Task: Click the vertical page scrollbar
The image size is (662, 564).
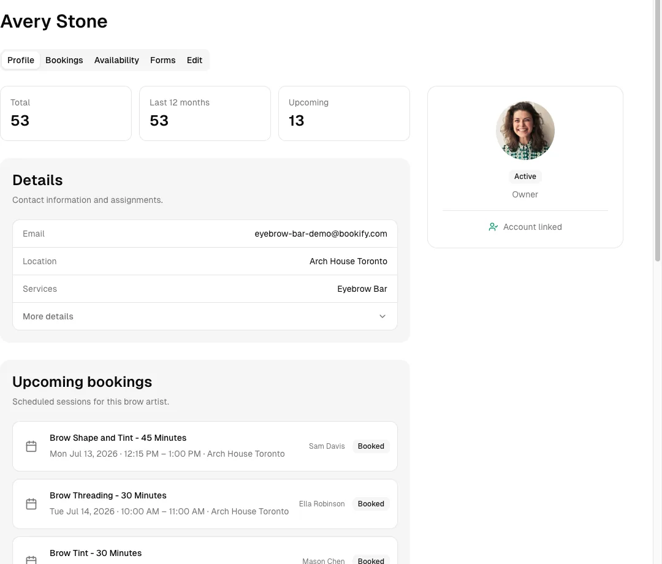Action: point(657,131)
